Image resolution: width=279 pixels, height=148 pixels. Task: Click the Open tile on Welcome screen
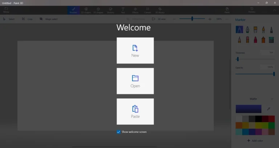point(135,81)
